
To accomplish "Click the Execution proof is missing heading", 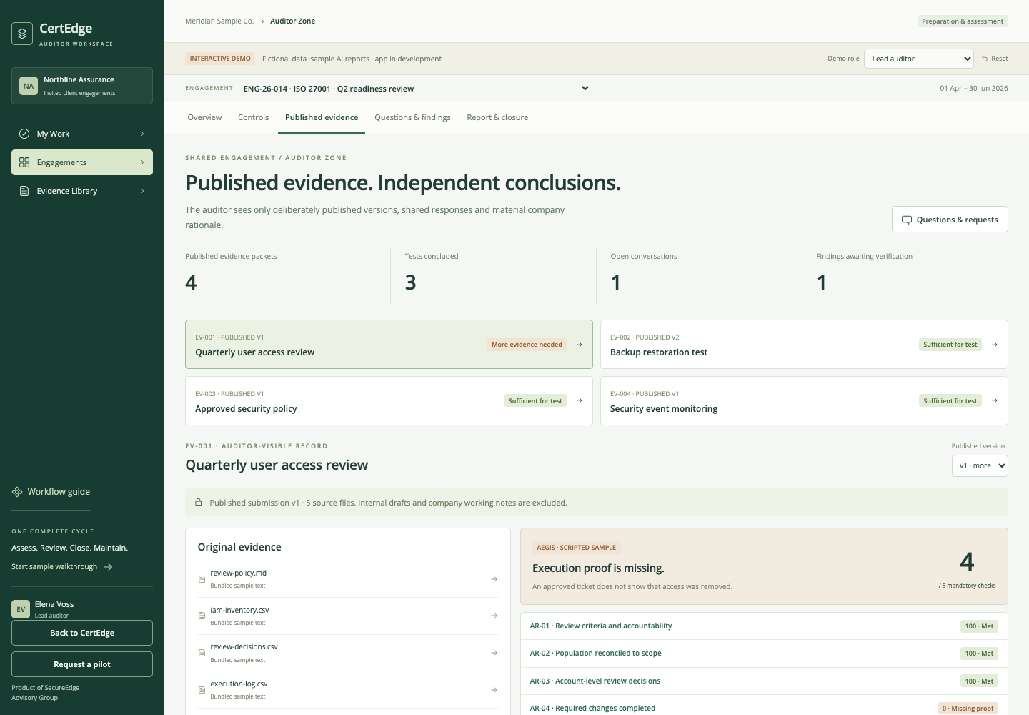I will [x=598, y=568].
